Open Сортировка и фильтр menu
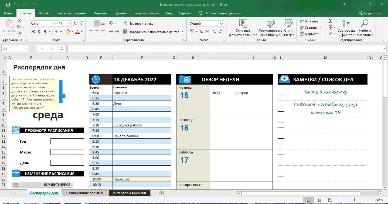The height and width of the screenshot is (204, 388). pos(346,28)
